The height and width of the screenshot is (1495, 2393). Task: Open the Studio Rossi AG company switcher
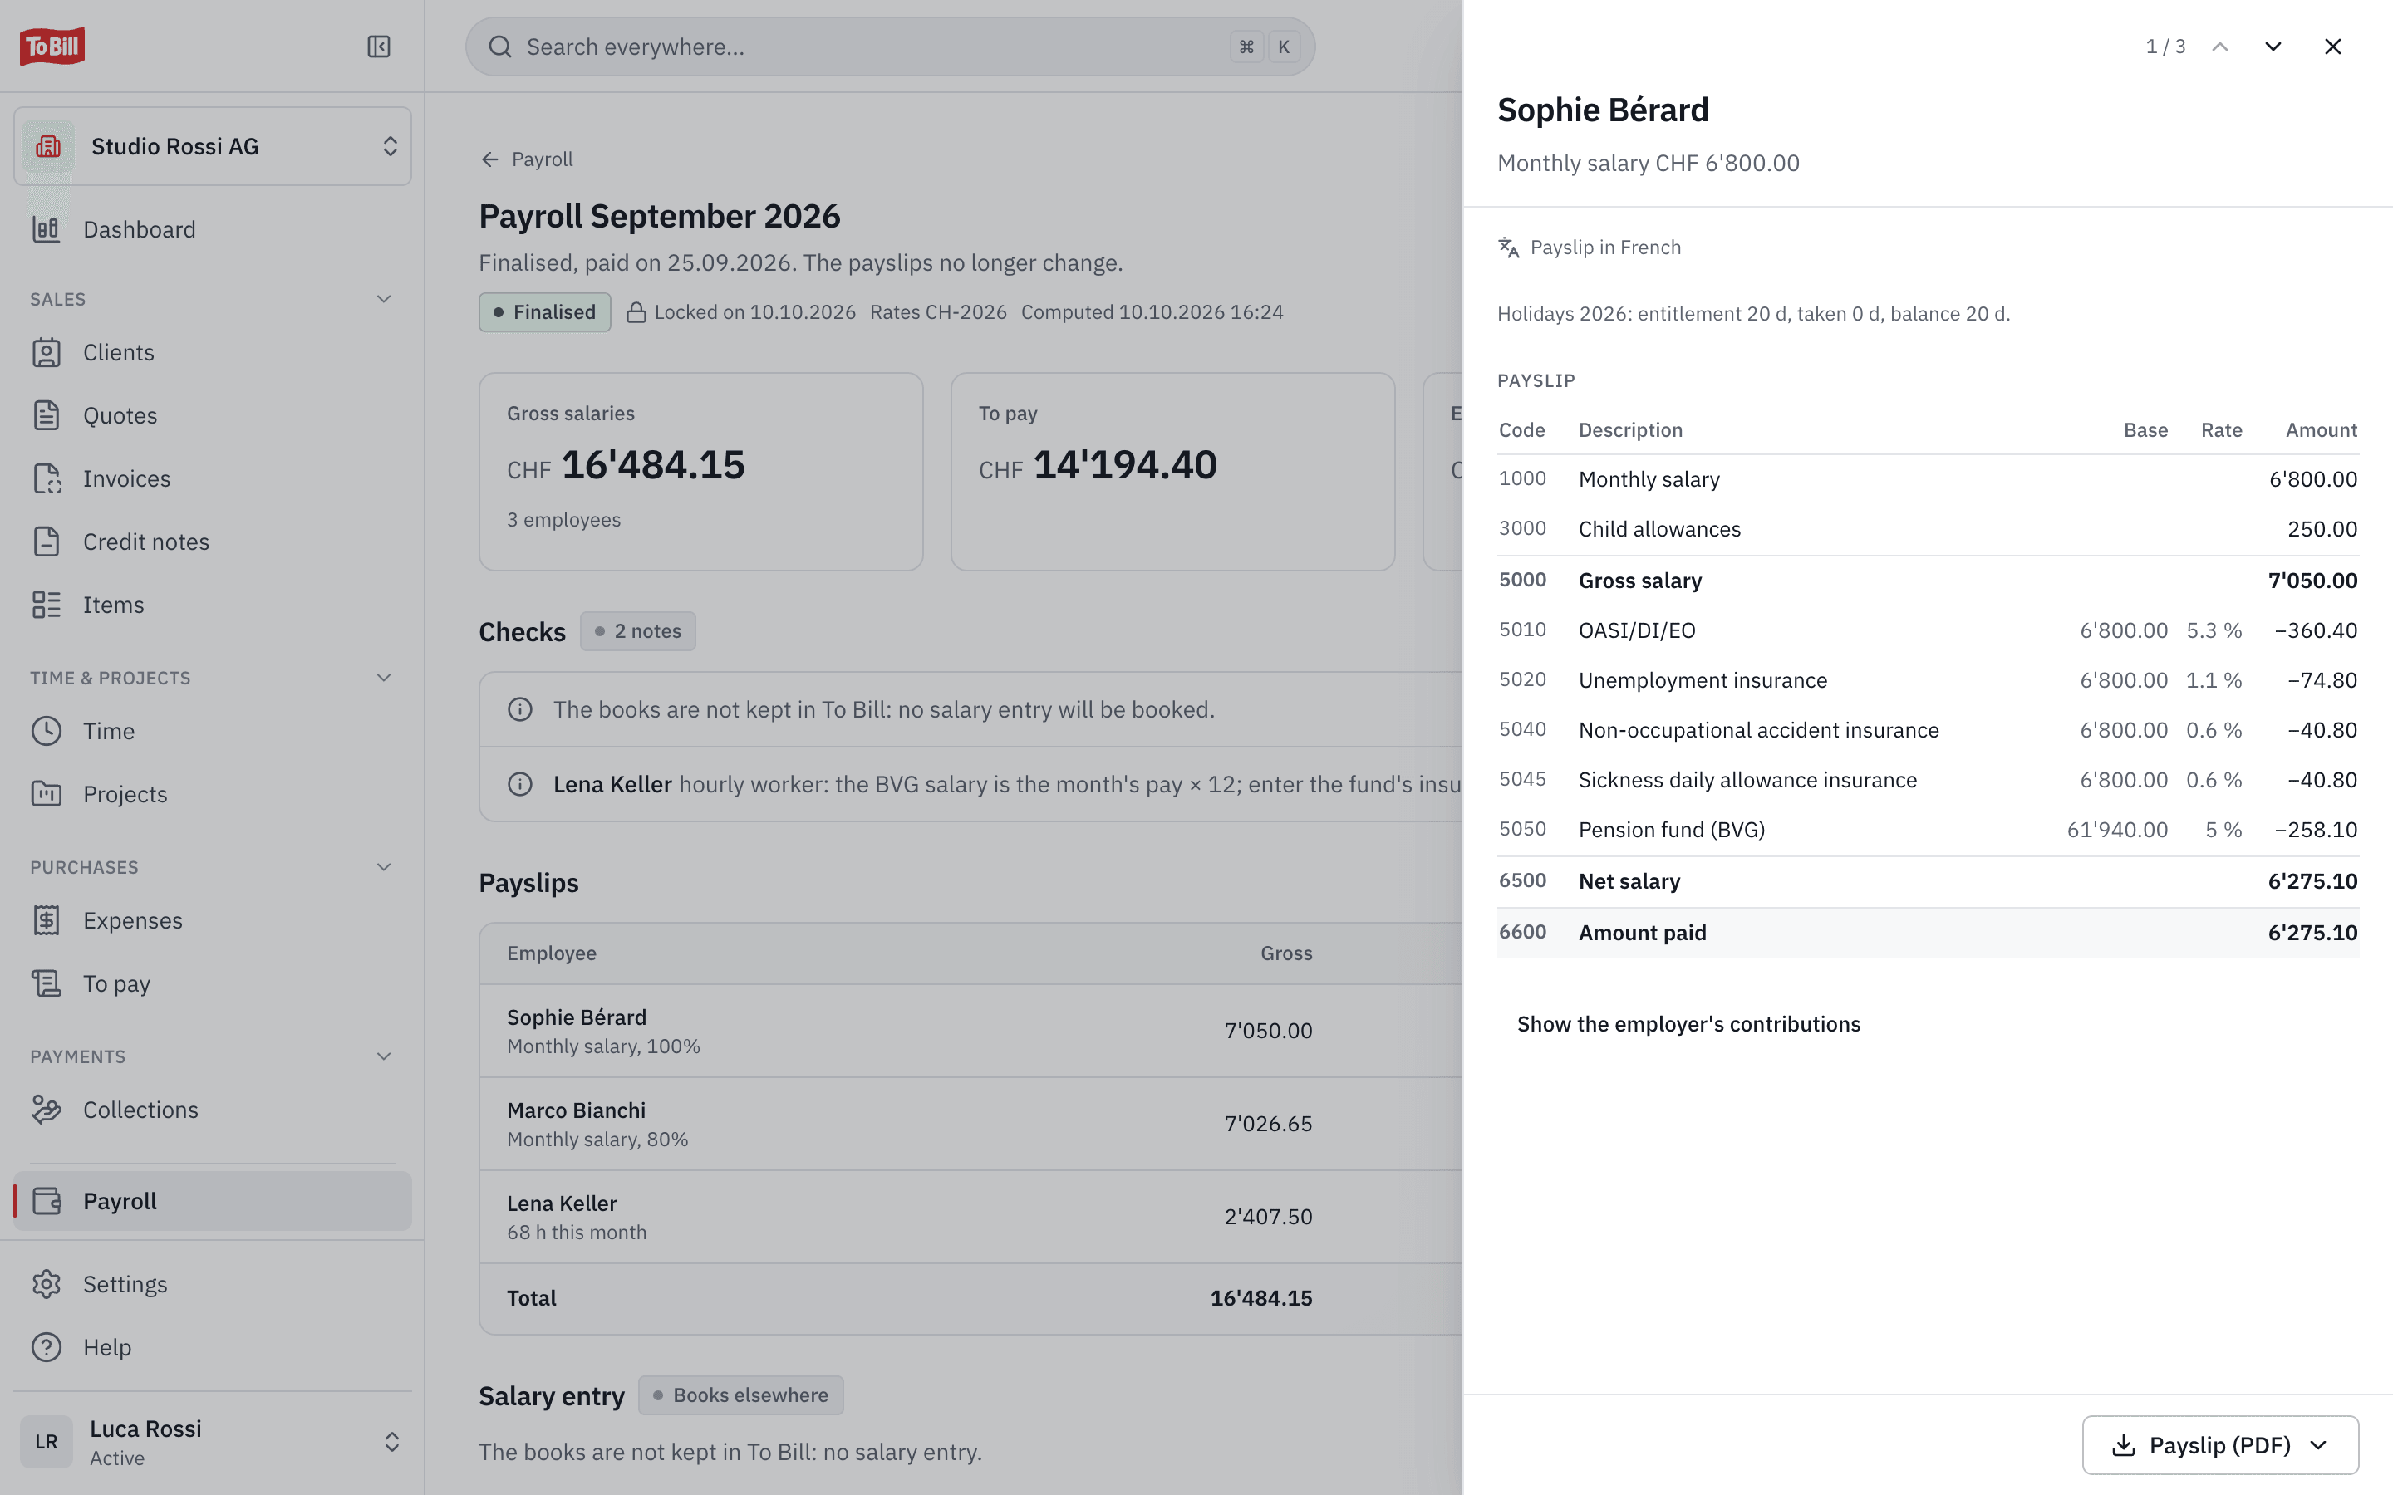click(213, 146)
